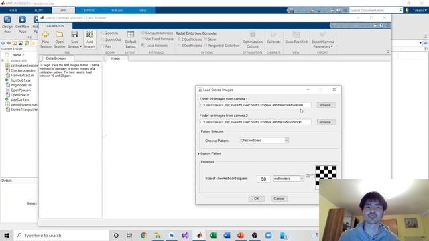429x241 pixels.
Task: Open Chrome from the taskbar
Action: coord(143,235)
